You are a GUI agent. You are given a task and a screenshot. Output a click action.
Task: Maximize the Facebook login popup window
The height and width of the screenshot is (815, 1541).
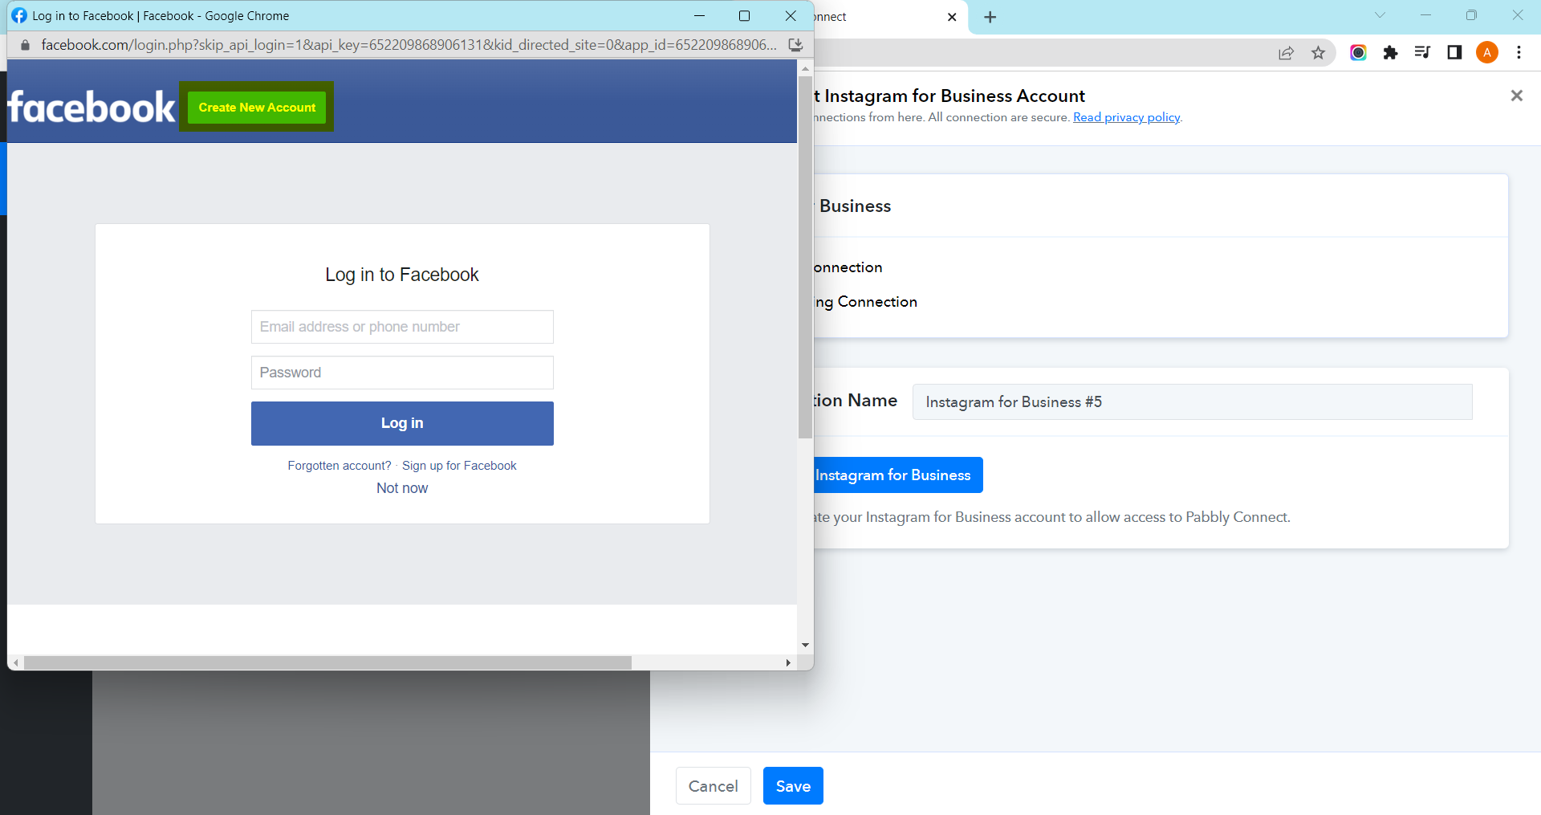[744, 16]
